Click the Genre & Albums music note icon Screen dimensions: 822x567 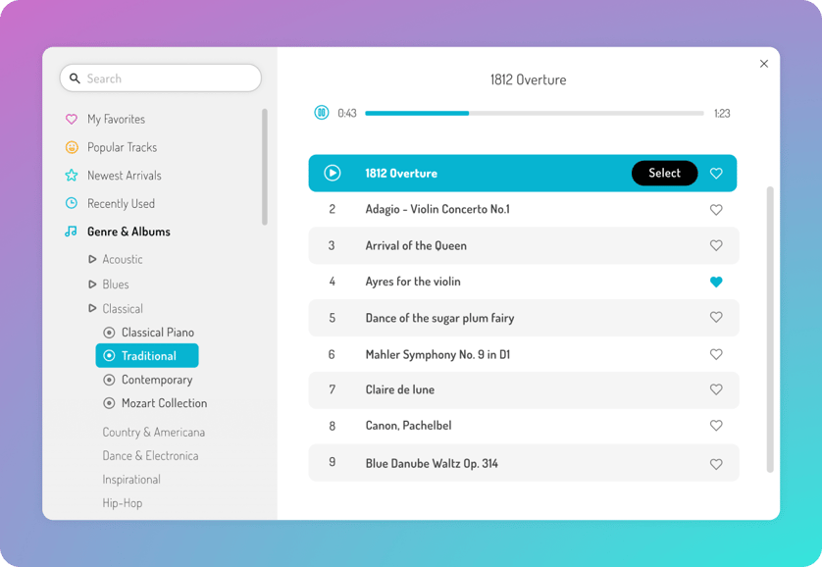click(x=70, y=232)
